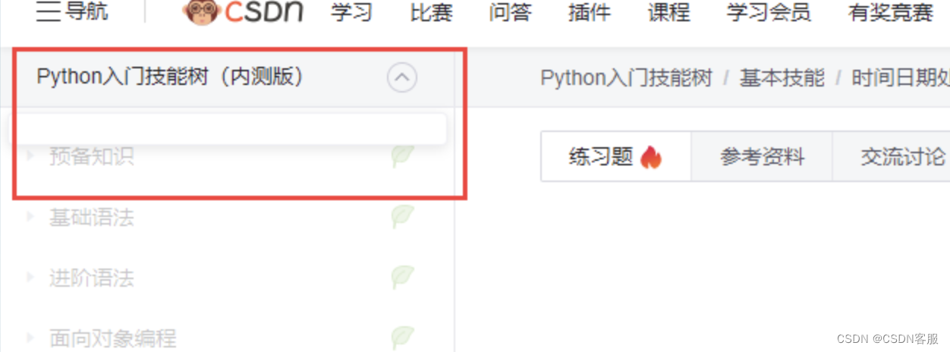Click the green leaf icon beside 进阶语法
Viewport: 950px width, 352px height.
point(402,277)
